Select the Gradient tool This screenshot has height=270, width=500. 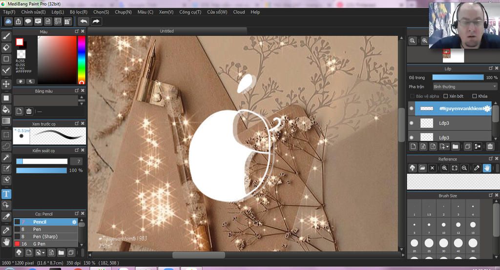click(6, 121)
